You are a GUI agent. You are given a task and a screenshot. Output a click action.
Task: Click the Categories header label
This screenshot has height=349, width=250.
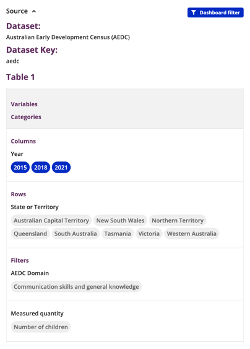click(x=26, y=117)
